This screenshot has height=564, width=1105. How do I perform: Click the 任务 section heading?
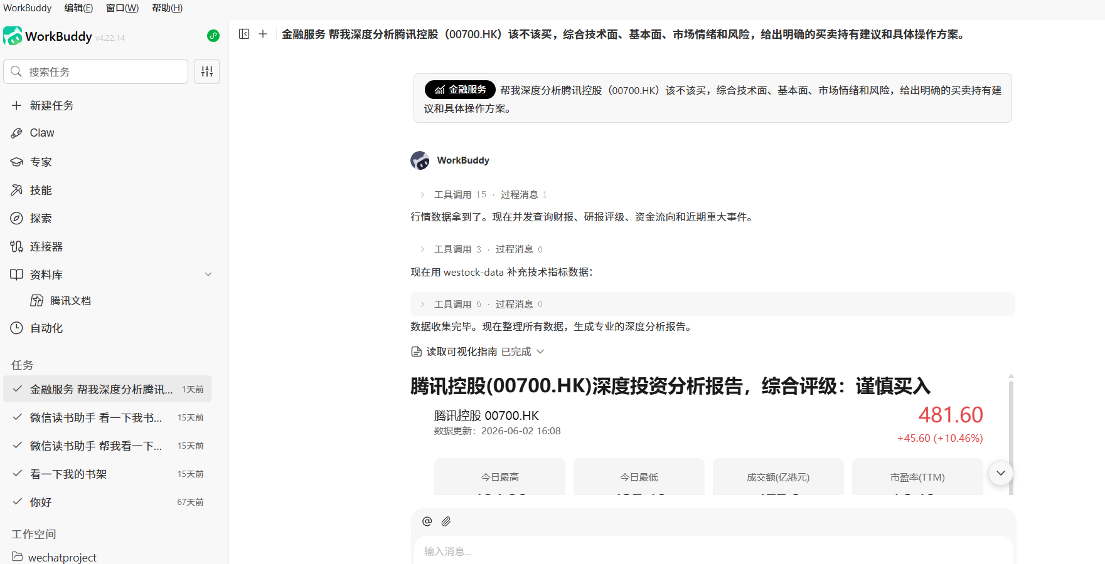coord(23,365)
